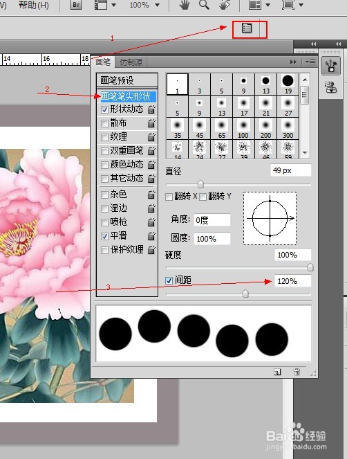Uncheck 形状动态 checkbox
Image resolution: width=347 pixels, height=459 pixels.
(104, 110)
